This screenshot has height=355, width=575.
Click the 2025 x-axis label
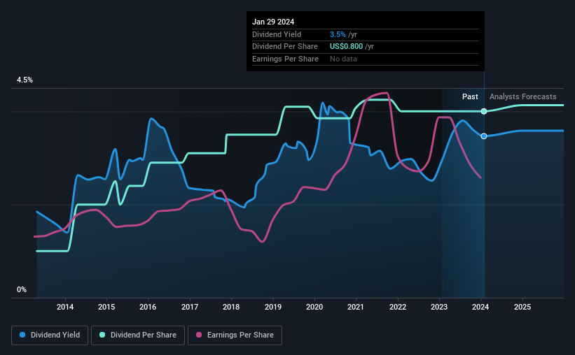pyautogui.click(x=522, y=307)
